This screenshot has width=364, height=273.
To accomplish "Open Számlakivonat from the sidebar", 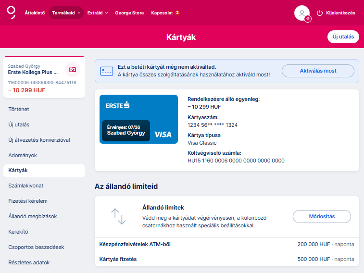I will pos(26,186).
